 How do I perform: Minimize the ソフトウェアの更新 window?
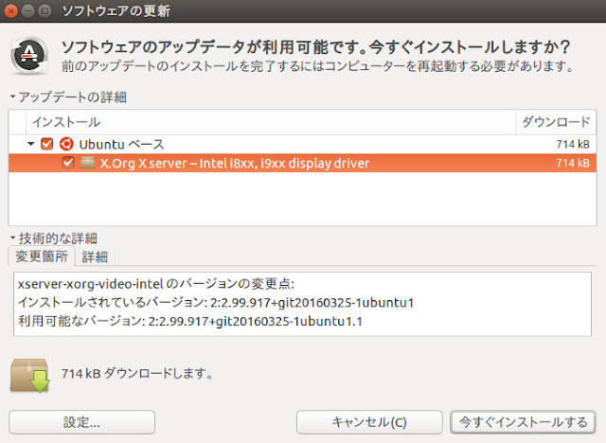(x=27, y=10)
